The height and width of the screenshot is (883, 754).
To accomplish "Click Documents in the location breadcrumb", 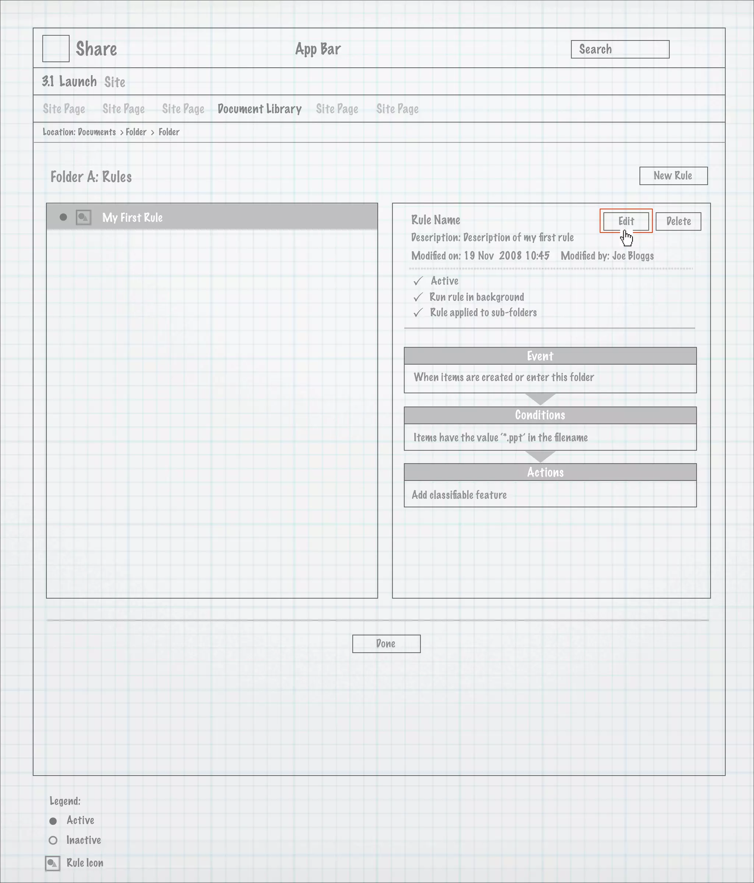I will (x=97, y=132).
